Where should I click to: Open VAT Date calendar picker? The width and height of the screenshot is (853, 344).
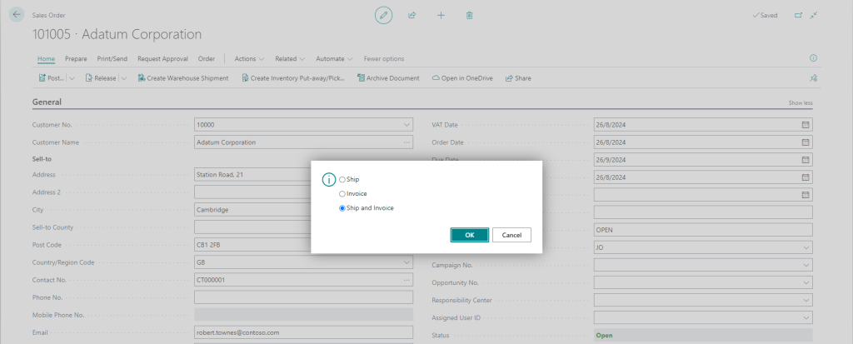click(x=805, y=124)
